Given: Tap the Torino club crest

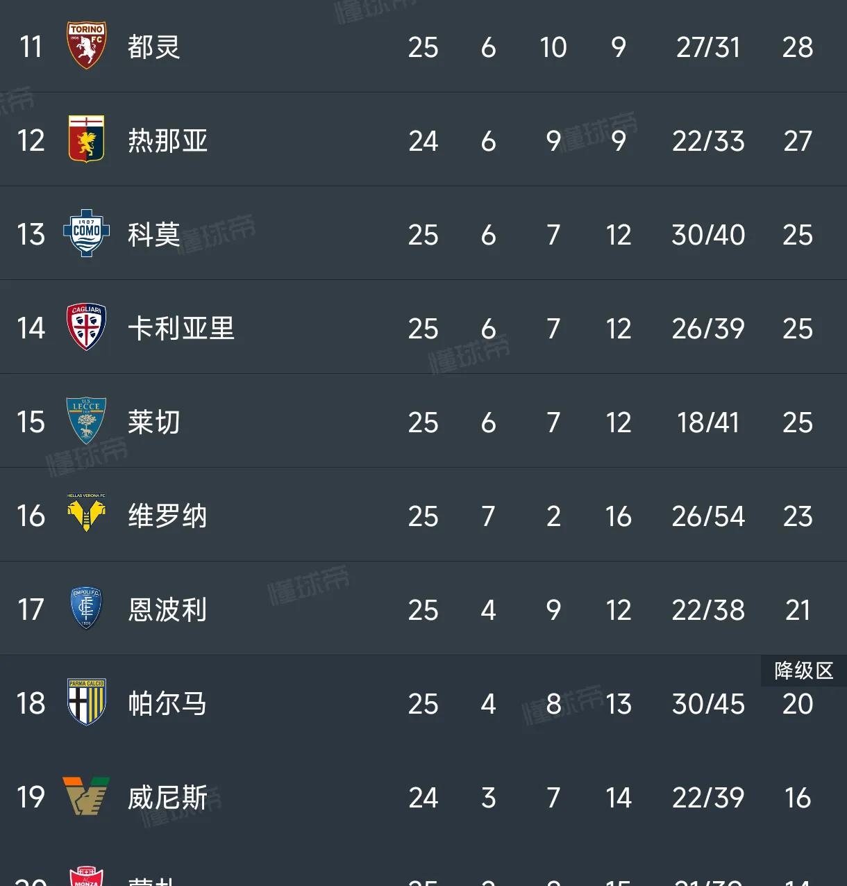Looking at the screenshot, I should click(x=86, y=46).
